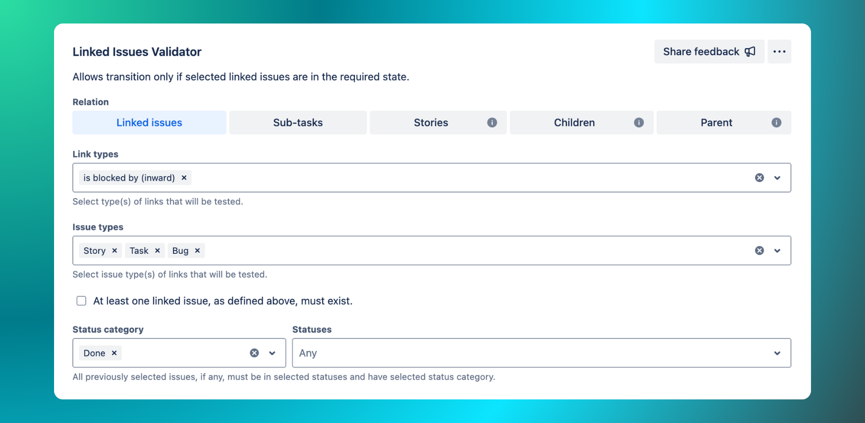This screenshot has height=423, width=865.
Task: Clear all selected Link types
Action: (759, 178)
